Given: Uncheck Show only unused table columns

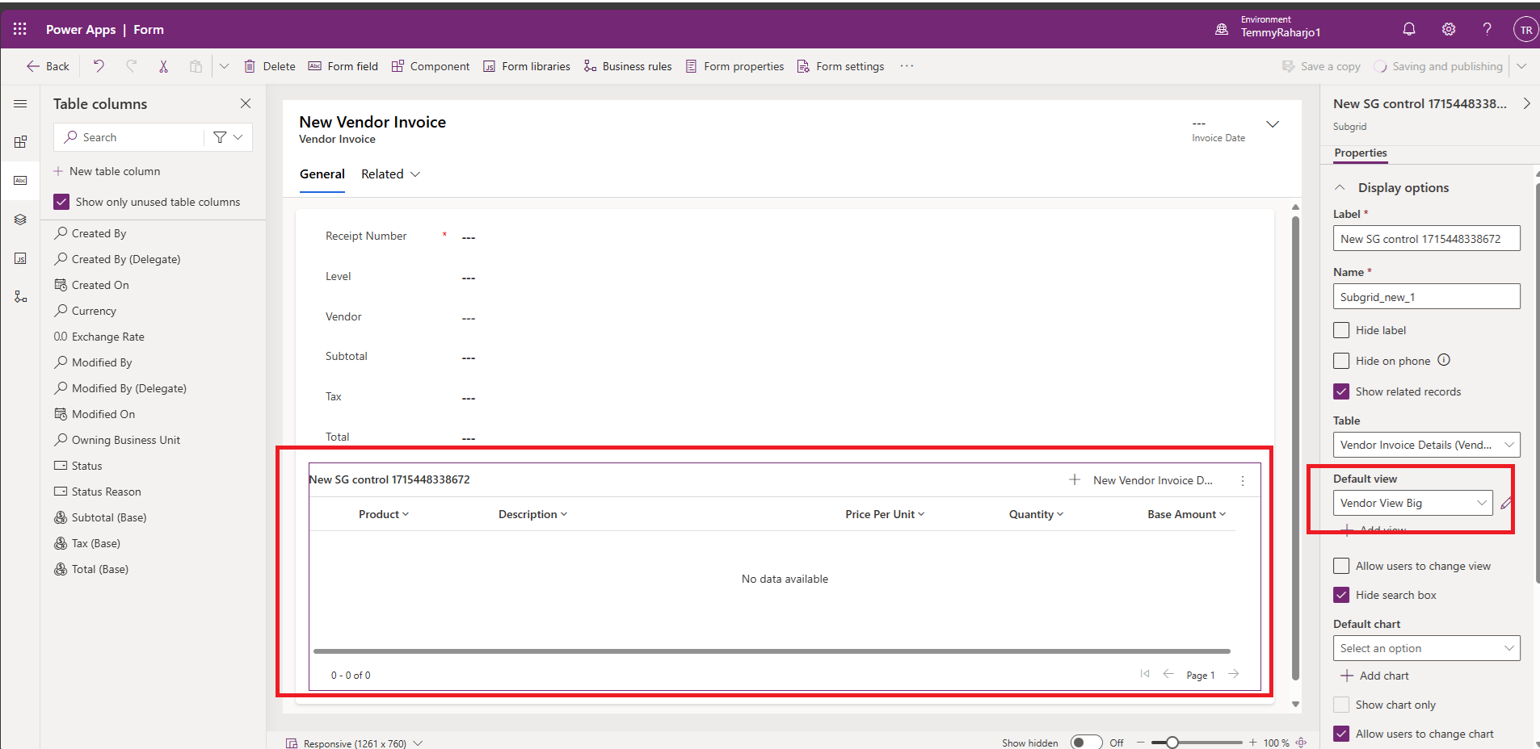Looking at the screenshot, I should pos(61,202).
